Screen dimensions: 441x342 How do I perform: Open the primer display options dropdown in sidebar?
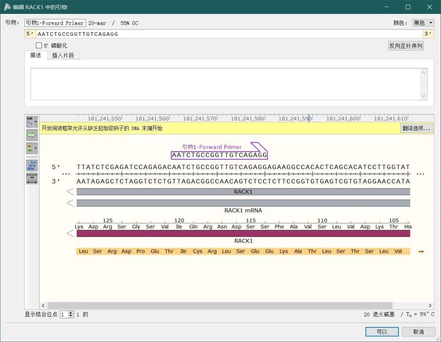36,148
